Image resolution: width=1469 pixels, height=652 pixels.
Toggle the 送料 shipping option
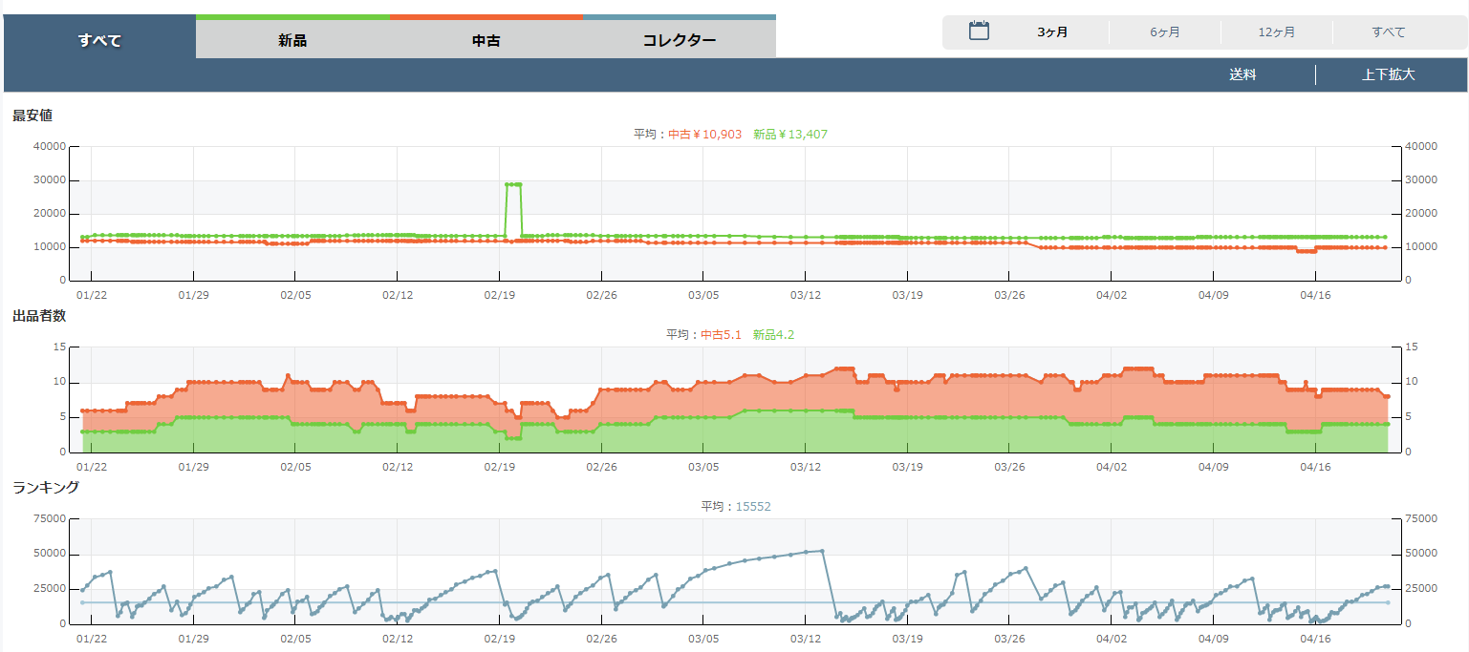(x=1242, y=74)
